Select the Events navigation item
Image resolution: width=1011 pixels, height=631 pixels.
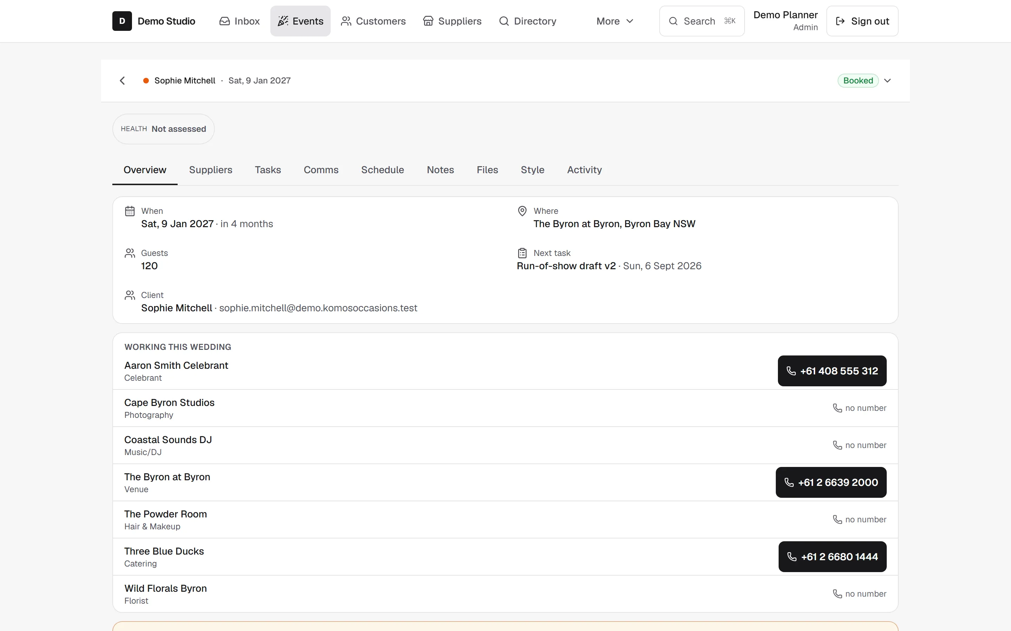[300, 21]
